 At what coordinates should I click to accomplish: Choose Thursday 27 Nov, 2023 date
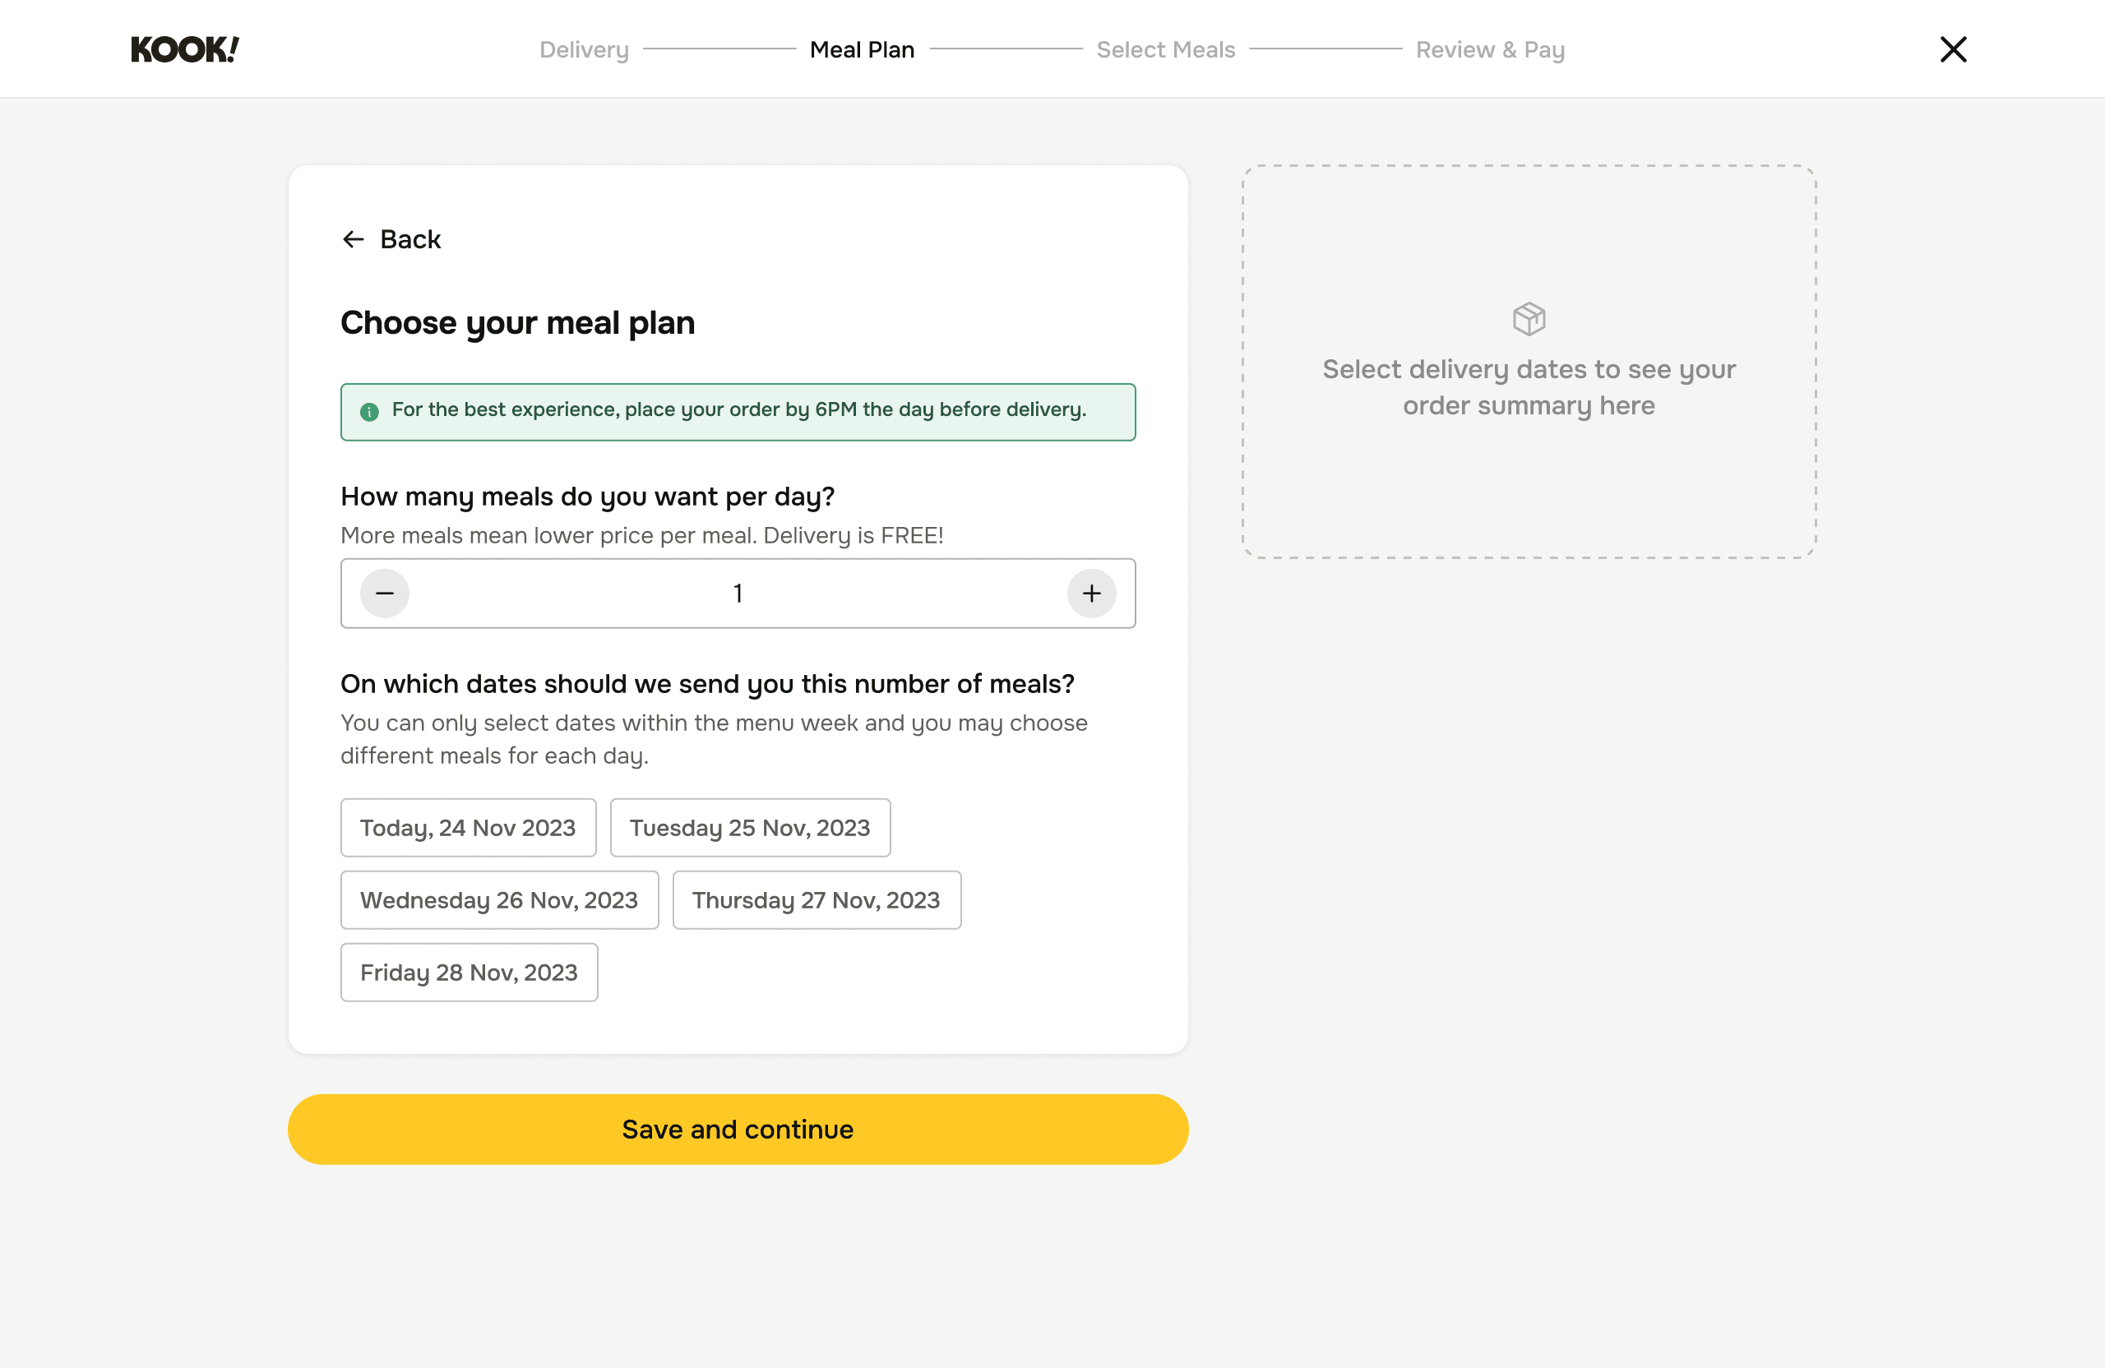pos(816,900)
